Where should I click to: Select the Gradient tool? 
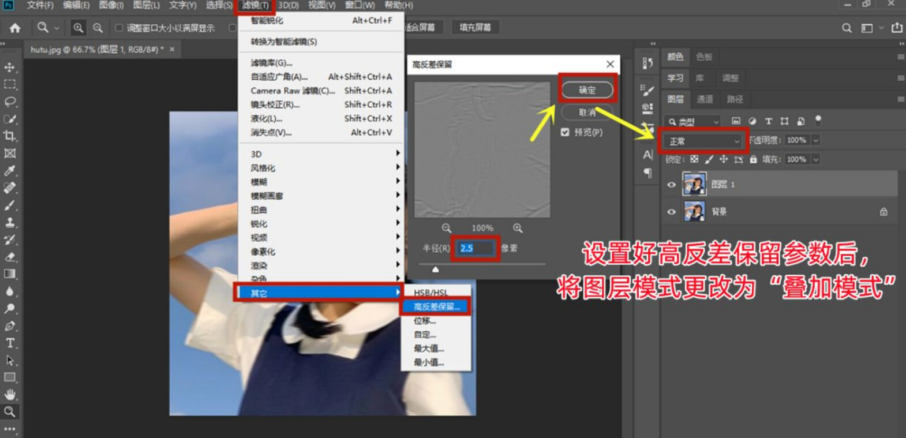pyautogui.click(x=10, y=274)
